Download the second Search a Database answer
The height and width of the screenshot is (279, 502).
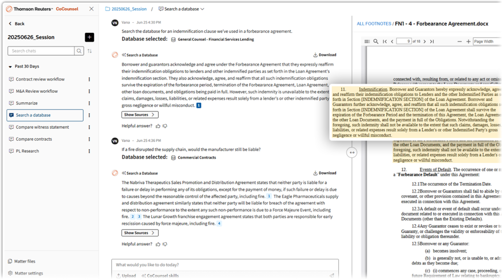[x=325, y=173]
